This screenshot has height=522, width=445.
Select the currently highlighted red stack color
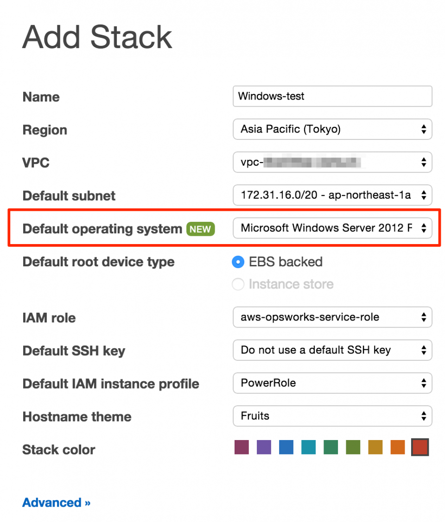click(x=420, y=447)
